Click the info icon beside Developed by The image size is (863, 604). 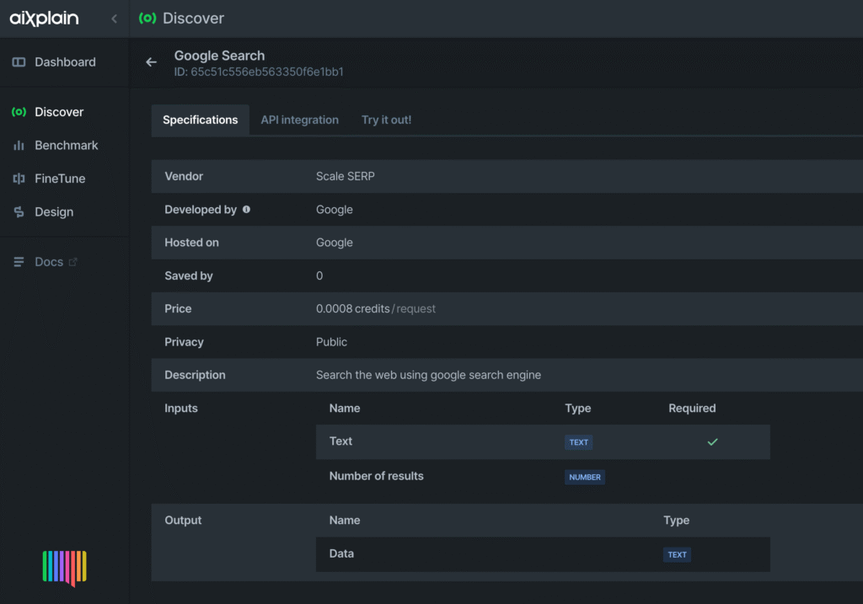247,210
